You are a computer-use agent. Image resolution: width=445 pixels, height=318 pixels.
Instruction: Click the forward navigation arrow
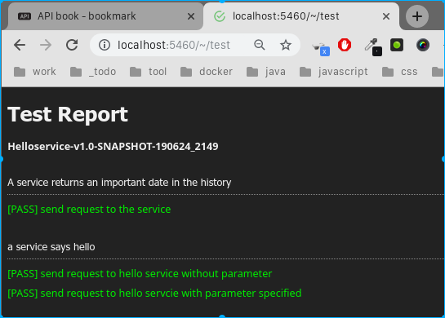point(46,45)
